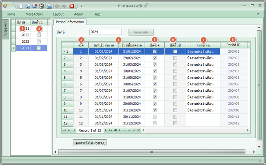266x165 pixels.
Task: Switch to the Period Information tab
Action: (x=70, y=22)
